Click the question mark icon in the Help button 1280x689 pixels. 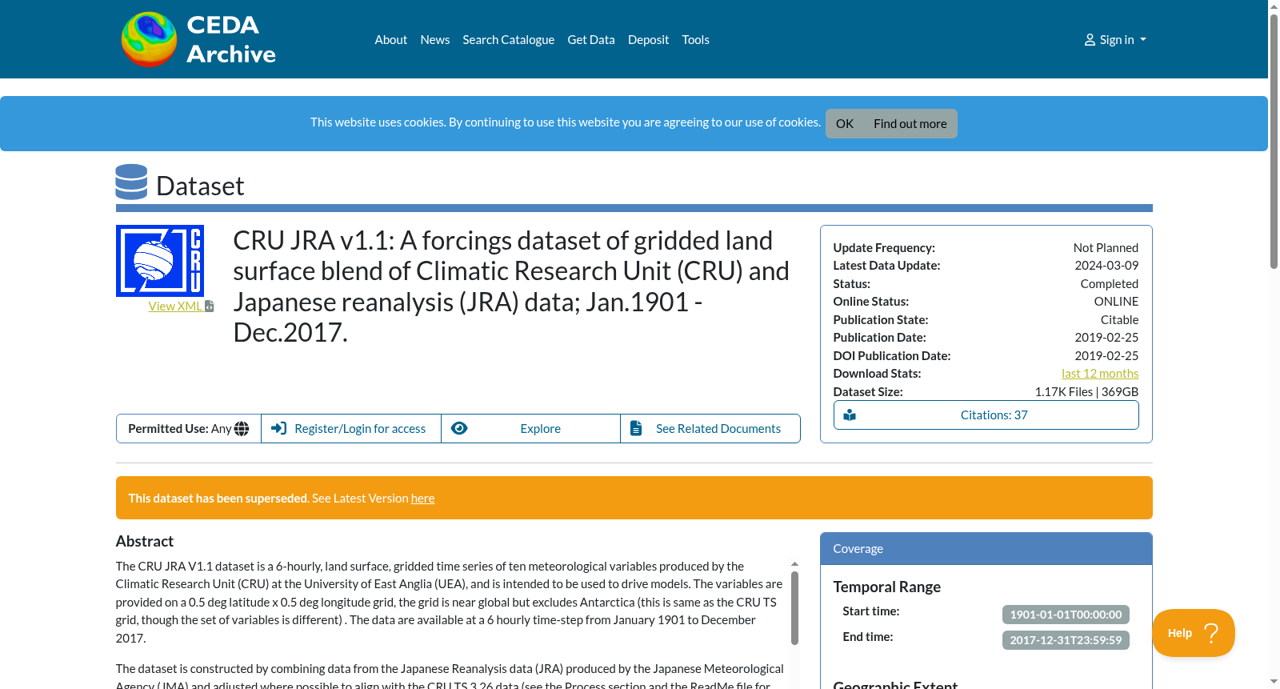(x=1212, y=633)
